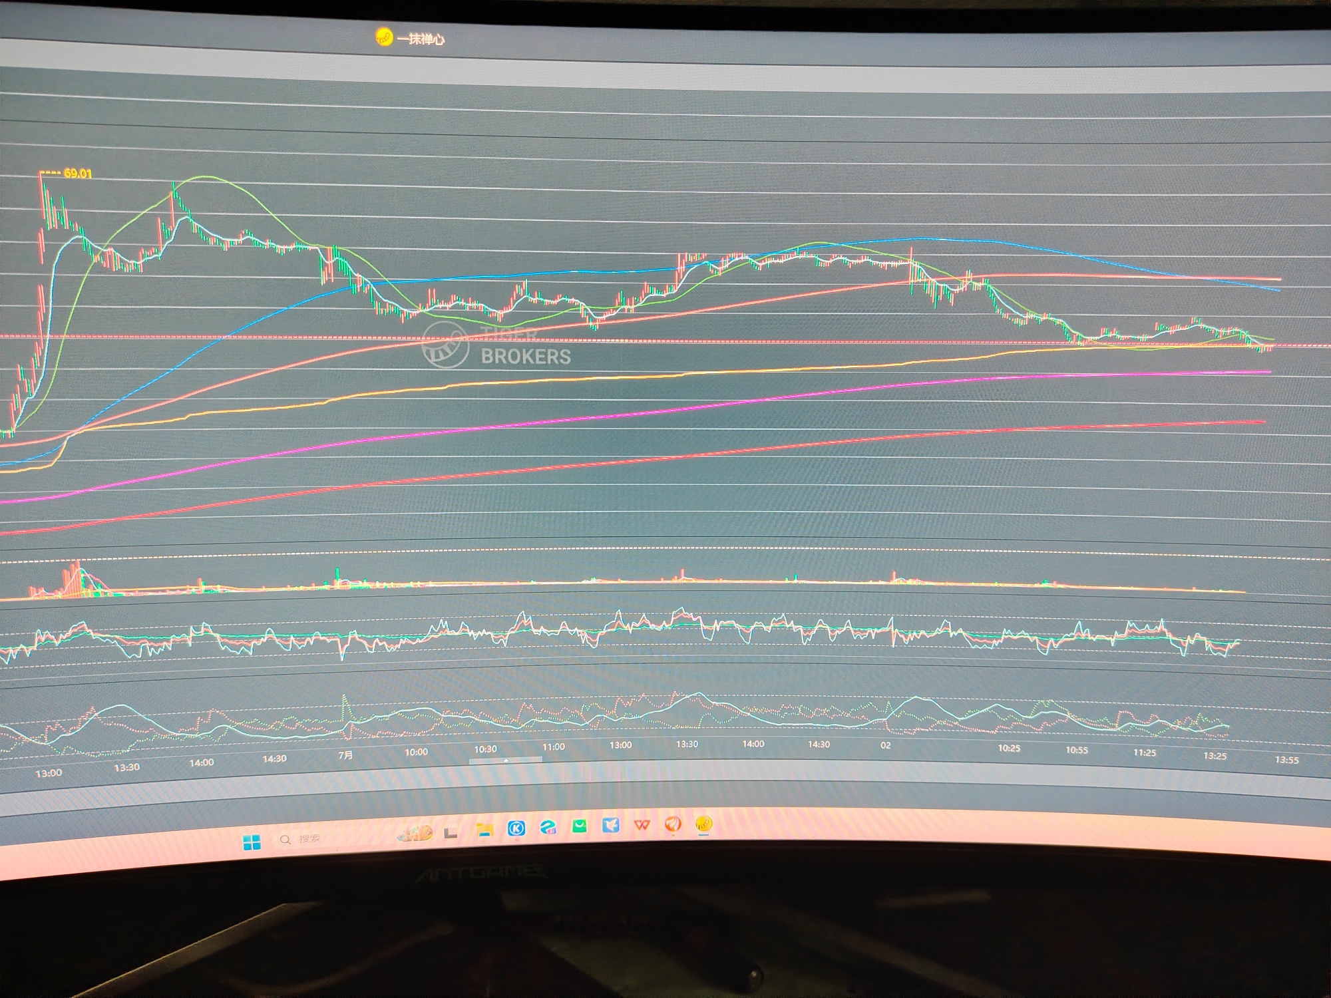Click the 69.01 high price label
The height and width of the screenshot is (998, 1331).
(78, 174)
